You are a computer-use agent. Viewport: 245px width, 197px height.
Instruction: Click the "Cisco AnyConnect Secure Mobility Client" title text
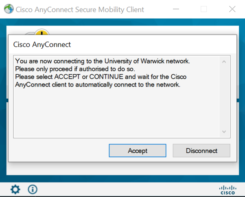pos(80,9)
